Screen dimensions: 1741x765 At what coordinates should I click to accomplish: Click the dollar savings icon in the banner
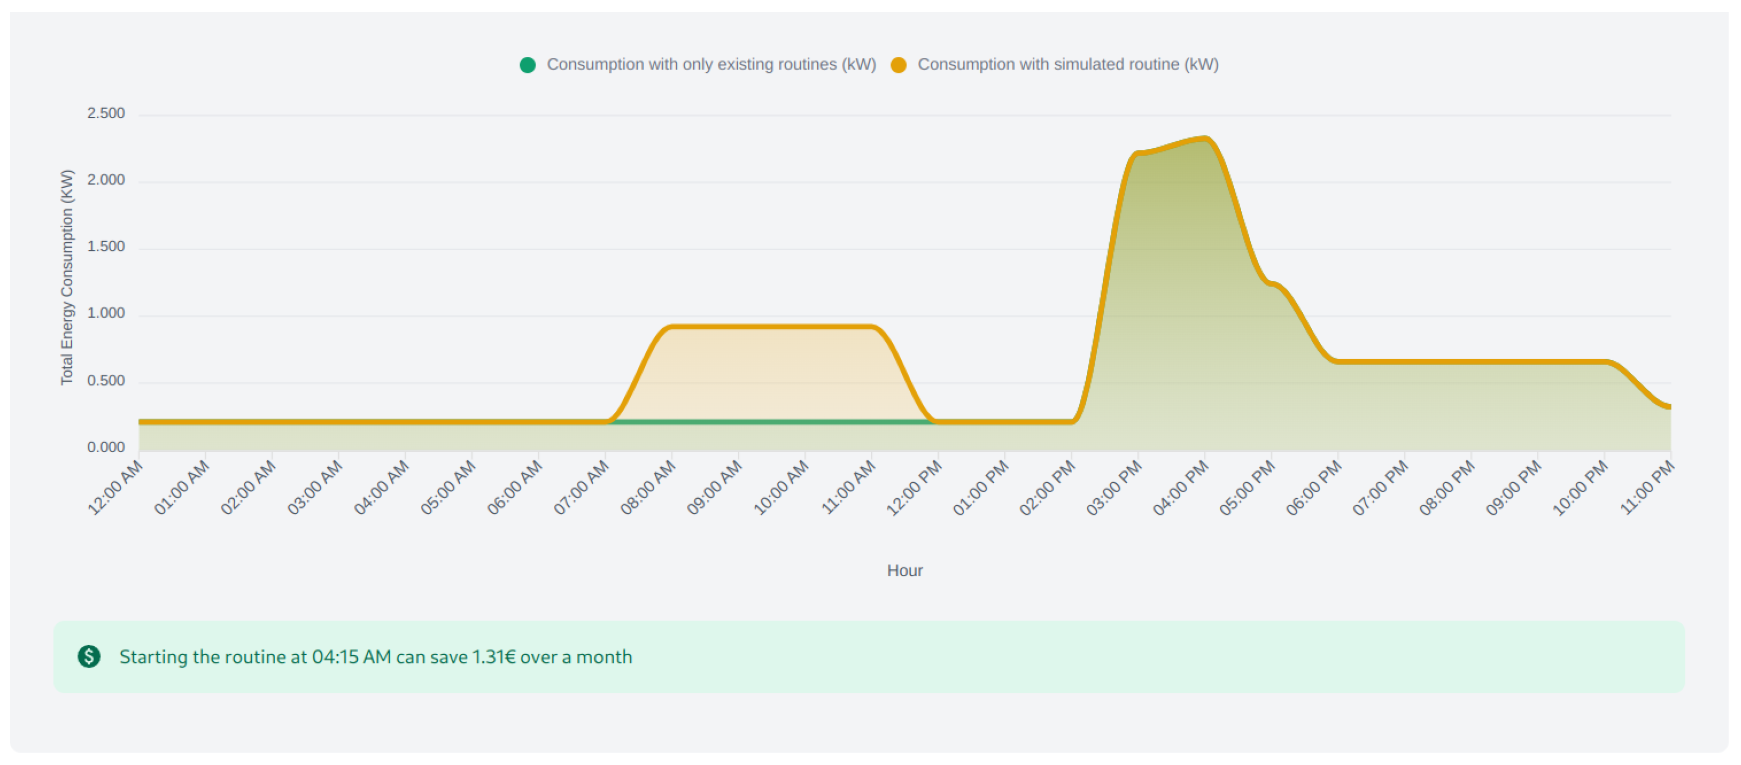(89, 656)
